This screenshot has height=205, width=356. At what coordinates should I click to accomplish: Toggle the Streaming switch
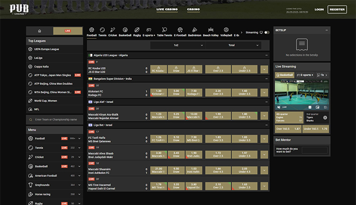[266, 32]
